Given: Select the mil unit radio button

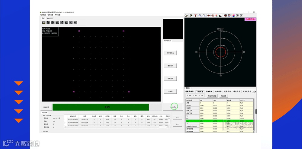Looking at the screenshot, I should (x=194, y=95).
